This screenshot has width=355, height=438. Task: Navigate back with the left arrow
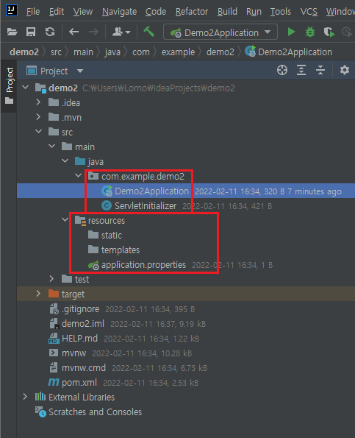click(x=74, y=32)
